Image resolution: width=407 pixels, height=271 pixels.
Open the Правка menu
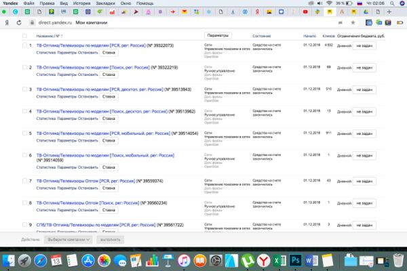pyautogui.click(x=47, y=3)
